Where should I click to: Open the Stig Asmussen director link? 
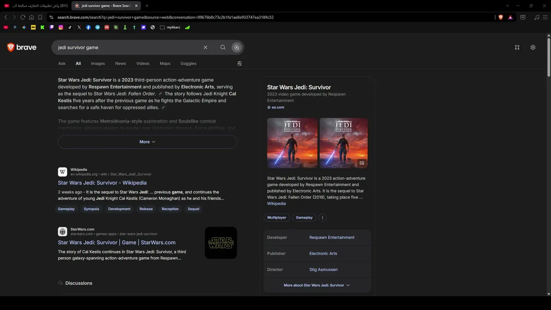[x=323, y=270]
